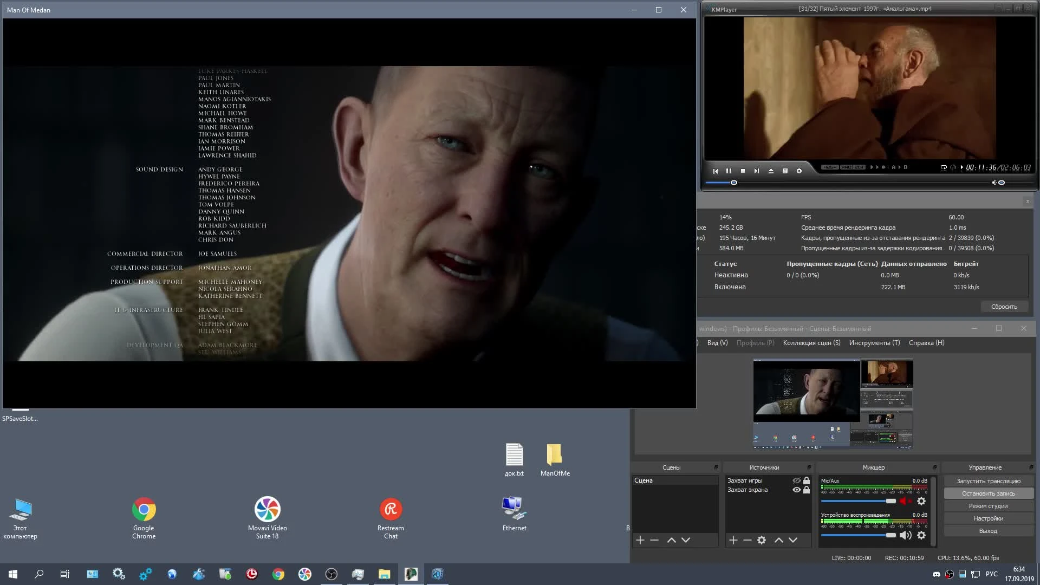Viewport: 1040px width, 585px height.
Task: Mute the playback device speaker icon
Action: point(905,535)
